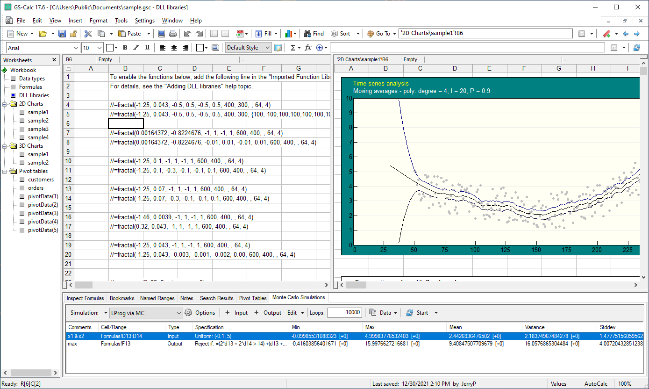This screenshot has width=649, height=389.
Task: Click the Loops input field
Action: pyautogui.click(x=345, y=313)
